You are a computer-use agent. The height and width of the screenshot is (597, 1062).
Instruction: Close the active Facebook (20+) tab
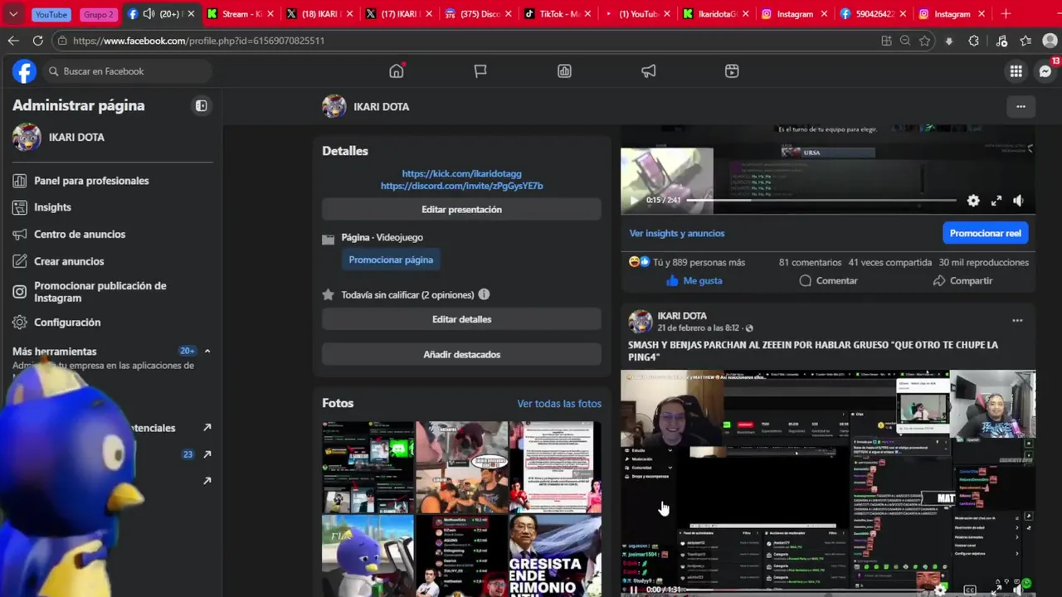[191, 14]
